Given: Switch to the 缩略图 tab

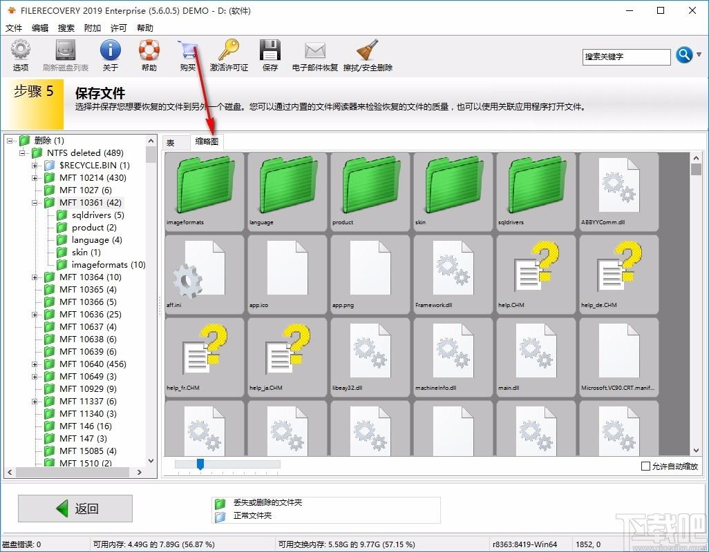Looking at the screenshot, I should tap(207, 141).
